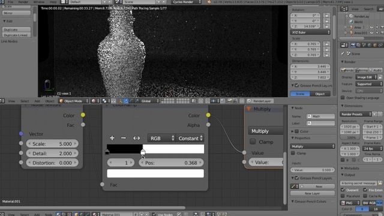Open the Render properties tab icon
Screen dimensions: 384x216
coord(353,46)
